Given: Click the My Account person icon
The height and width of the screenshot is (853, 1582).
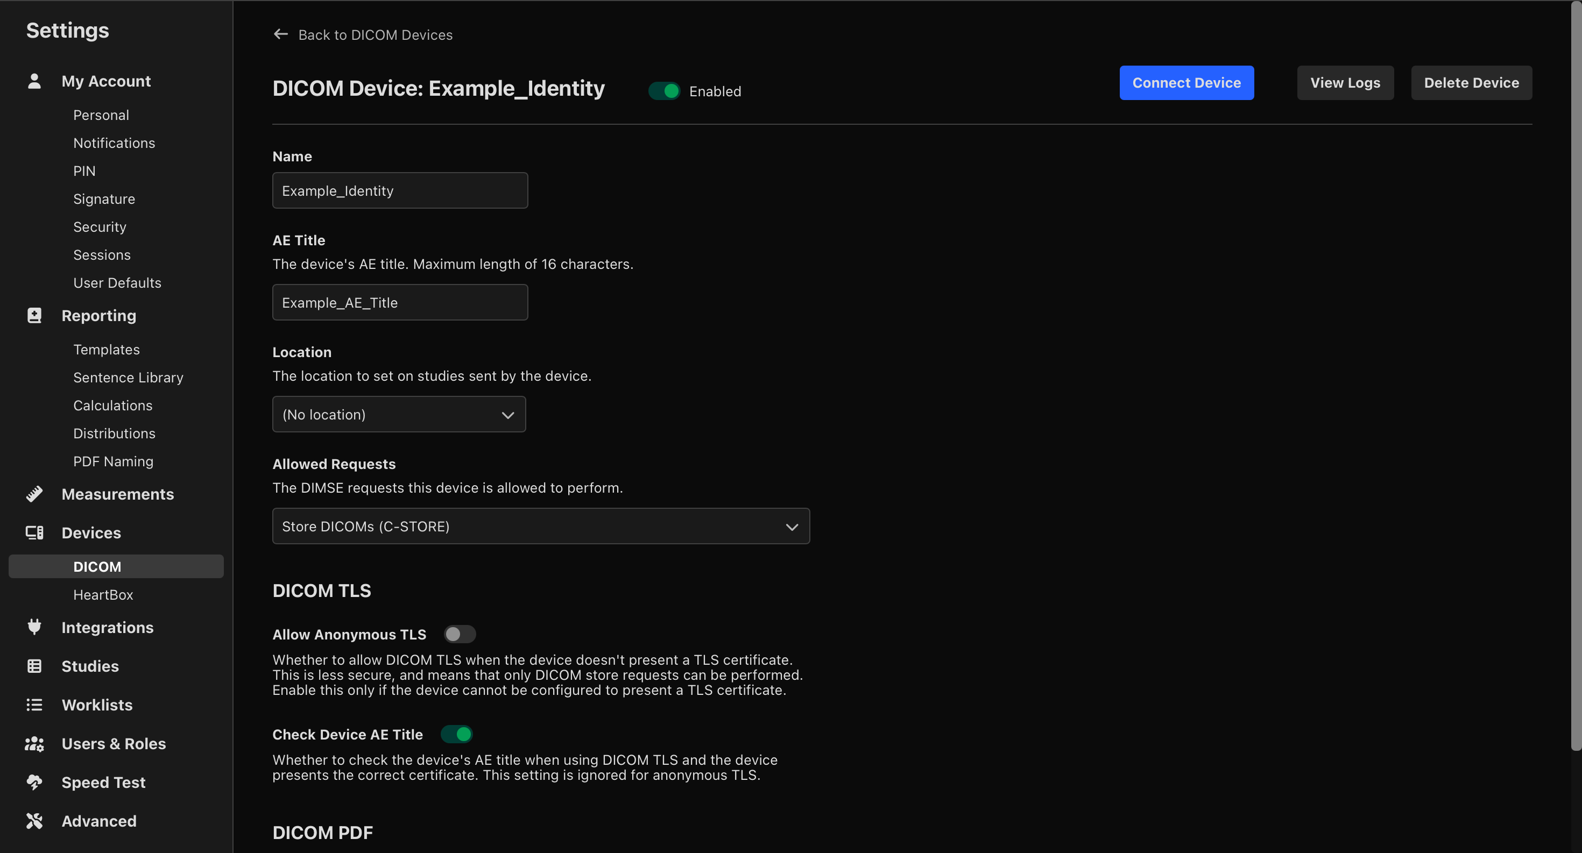Looking at the screenshot, I should pyautogui.click(x=34, y=81).
